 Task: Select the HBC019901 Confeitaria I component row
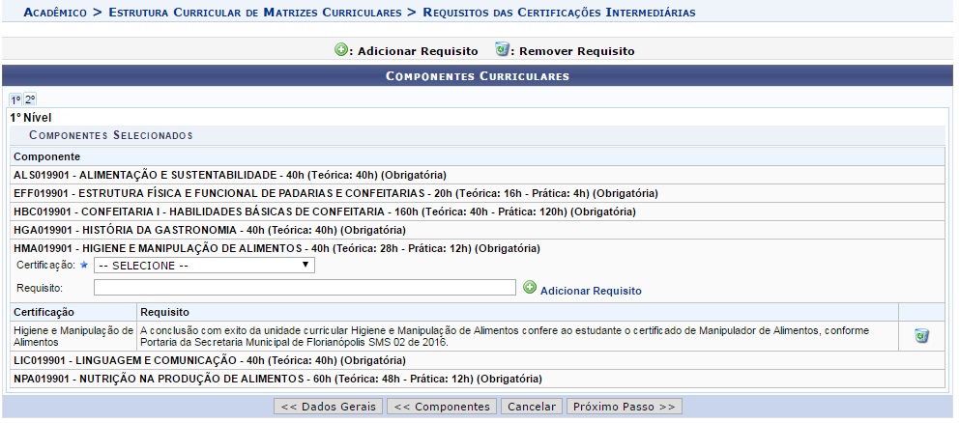(324, 211)
